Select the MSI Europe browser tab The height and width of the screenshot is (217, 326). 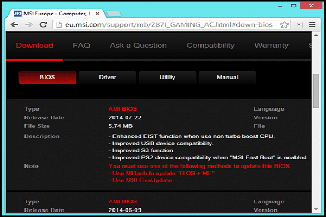[x=57, y=14]
